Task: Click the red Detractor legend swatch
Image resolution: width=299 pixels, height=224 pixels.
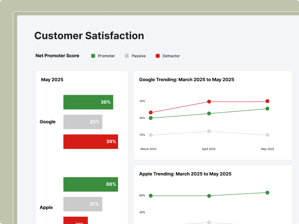Action: (158, 56)
